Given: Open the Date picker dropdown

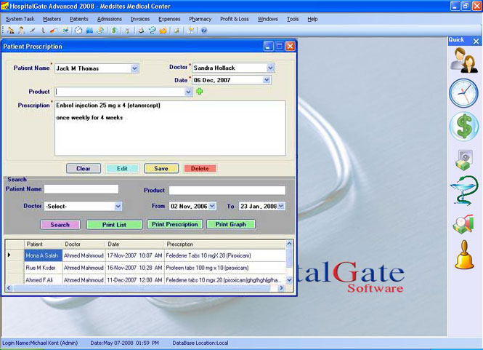Looking at the screenshot, I should [267, 80].
